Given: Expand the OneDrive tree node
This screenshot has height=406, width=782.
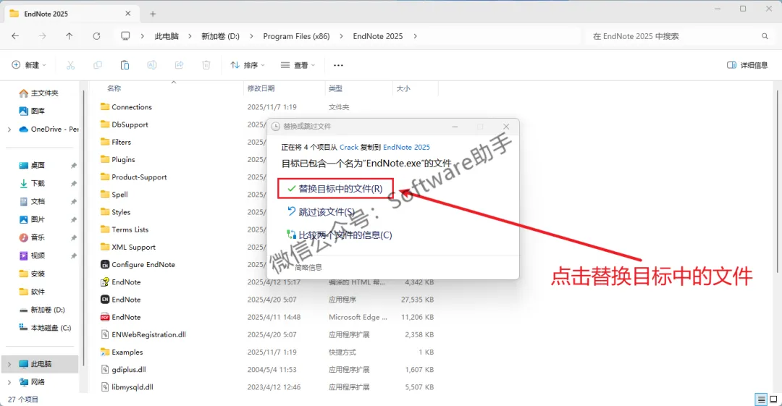Looking at the screenshot, I should (9, 129).
